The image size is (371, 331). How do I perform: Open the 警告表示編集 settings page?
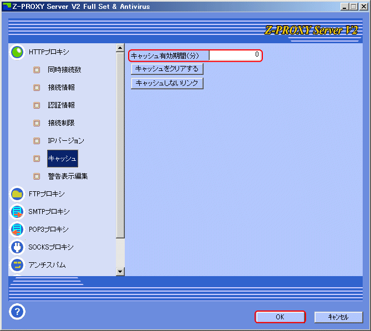coord(68,176)
